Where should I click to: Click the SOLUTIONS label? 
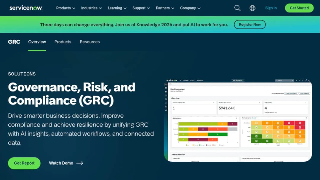22,74
